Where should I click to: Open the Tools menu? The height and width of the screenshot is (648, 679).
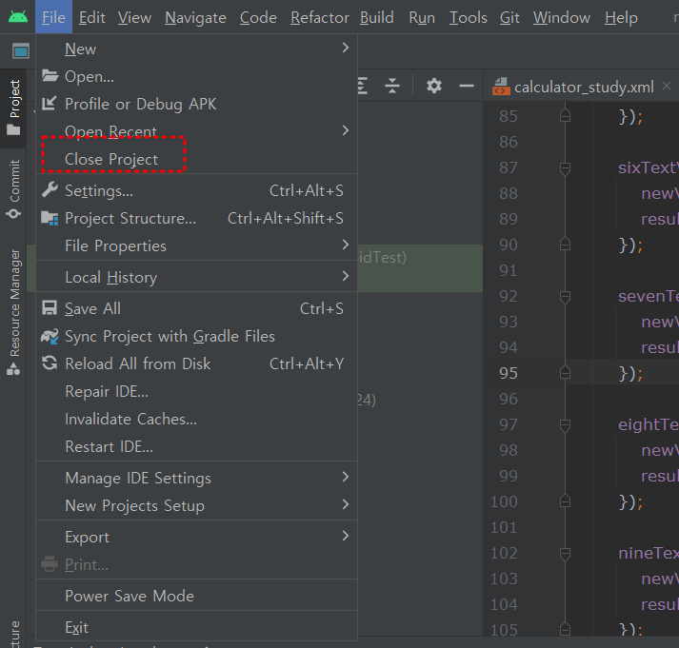469,18
